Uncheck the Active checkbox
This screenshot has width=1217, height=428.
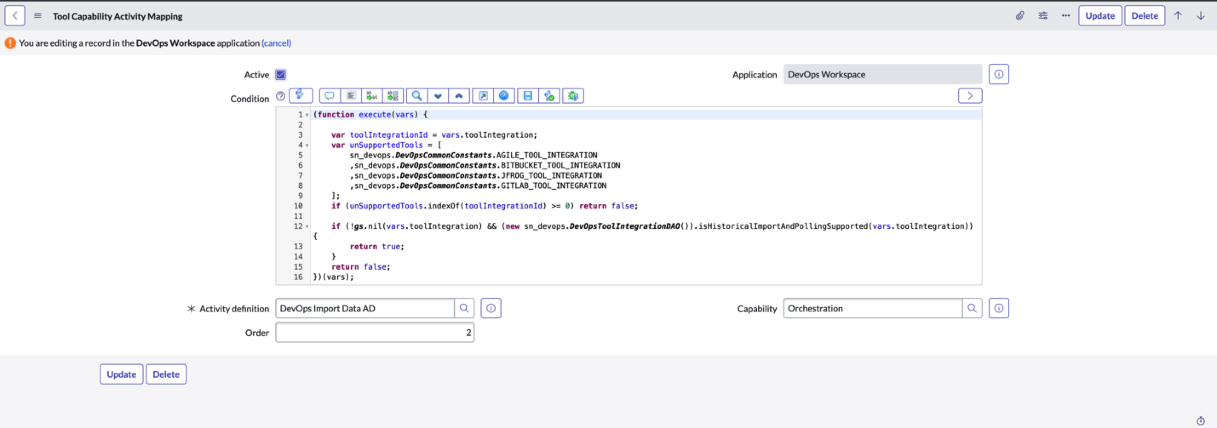[281, 74]
